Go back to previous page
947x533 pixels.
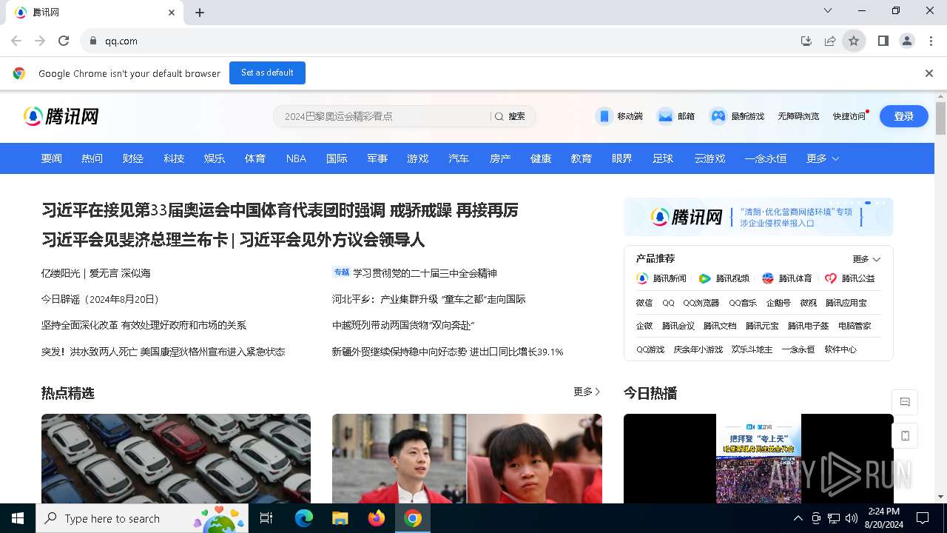pos(16,41)
